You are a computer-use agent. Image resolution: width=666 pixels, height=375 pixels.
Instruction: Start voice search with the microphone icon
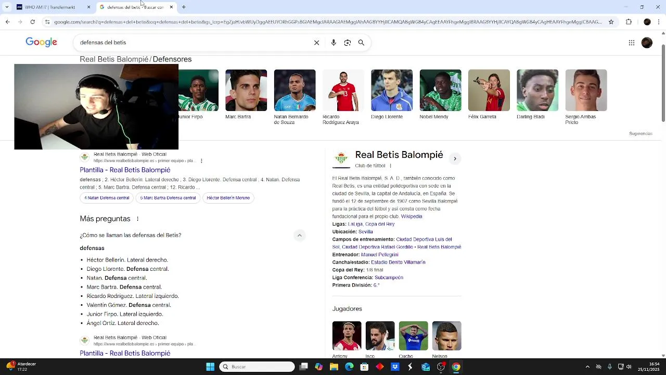[334, 43]
